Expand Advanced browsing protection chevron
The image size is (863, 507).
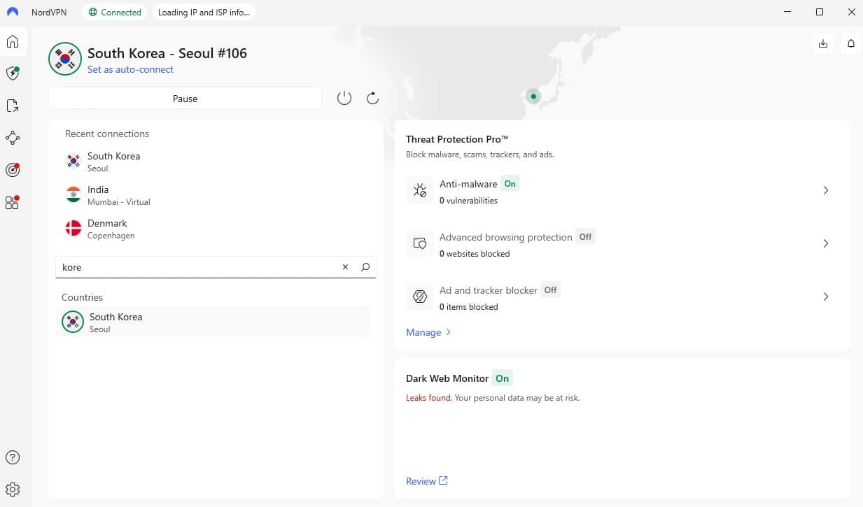click(826, 243)
